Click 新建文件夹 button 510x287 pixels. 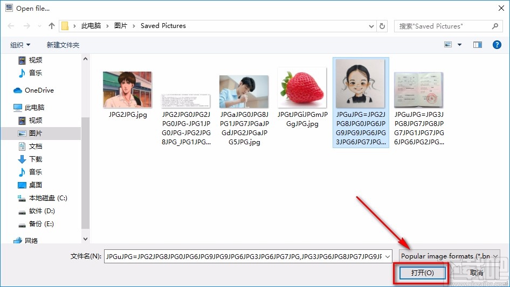(x=63, y=45)
